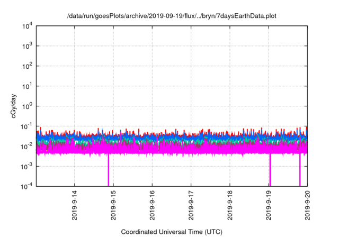
Task: Click the 2019-9-19 date tick label
Action: point(269,205)
